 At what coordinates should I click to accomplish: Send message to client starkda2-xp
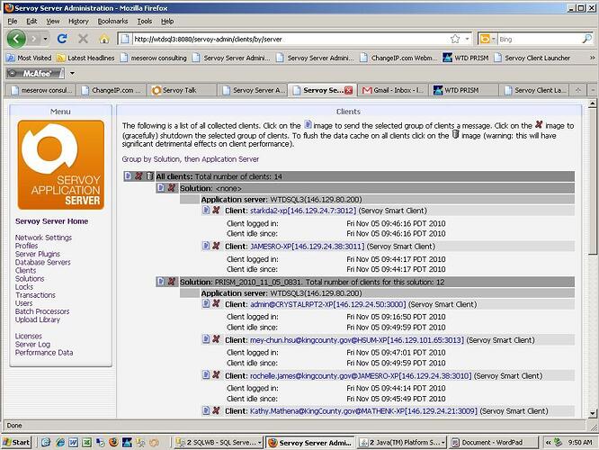206,210
